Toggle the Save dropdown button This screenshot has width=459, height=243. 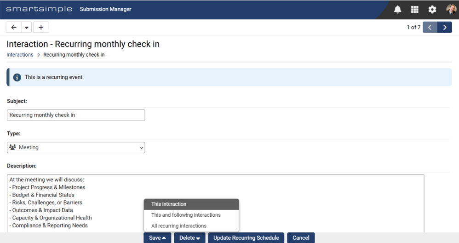coord(157,238)
